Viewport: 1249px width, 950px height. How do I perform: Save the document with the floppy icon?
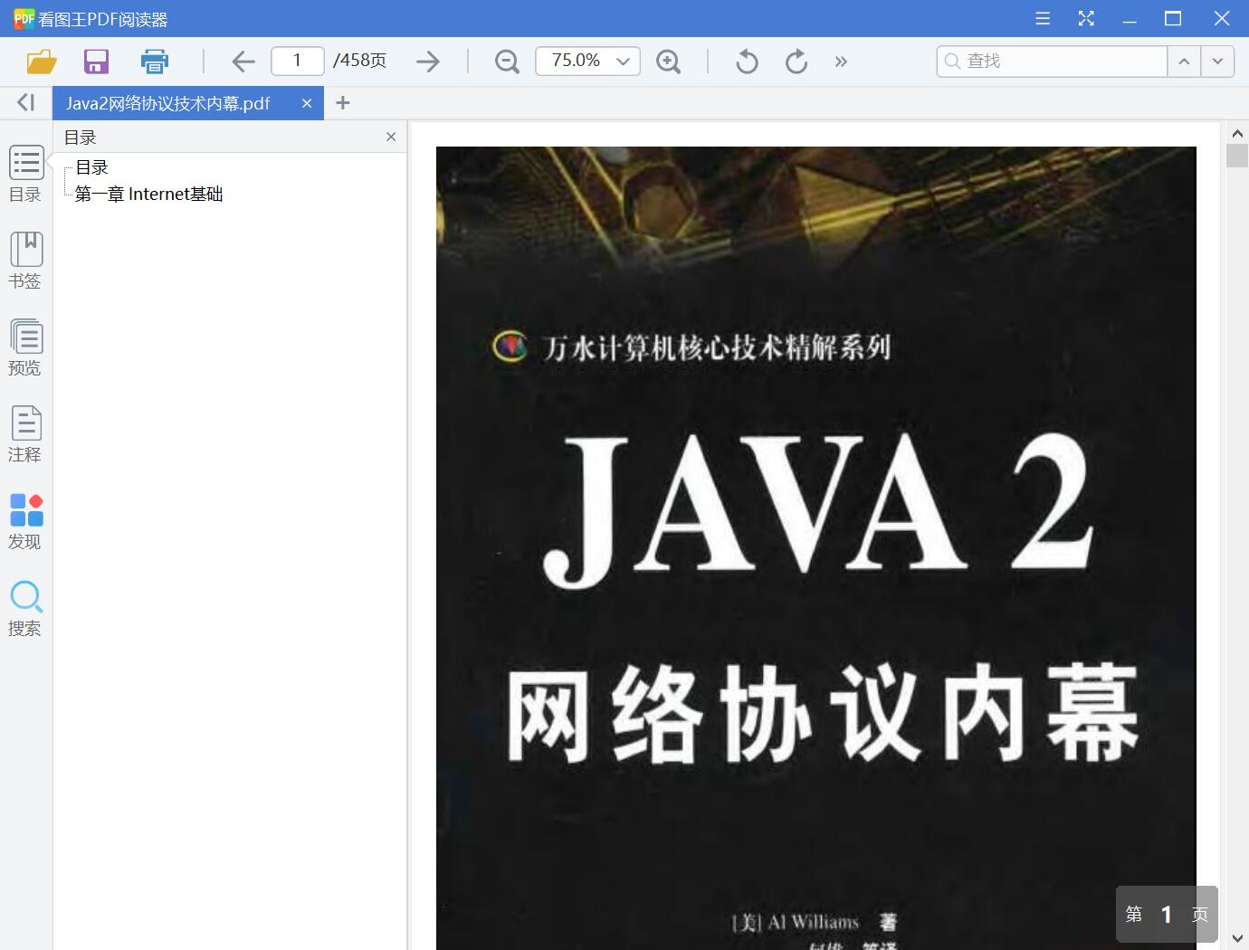click(x=96, y=62)
